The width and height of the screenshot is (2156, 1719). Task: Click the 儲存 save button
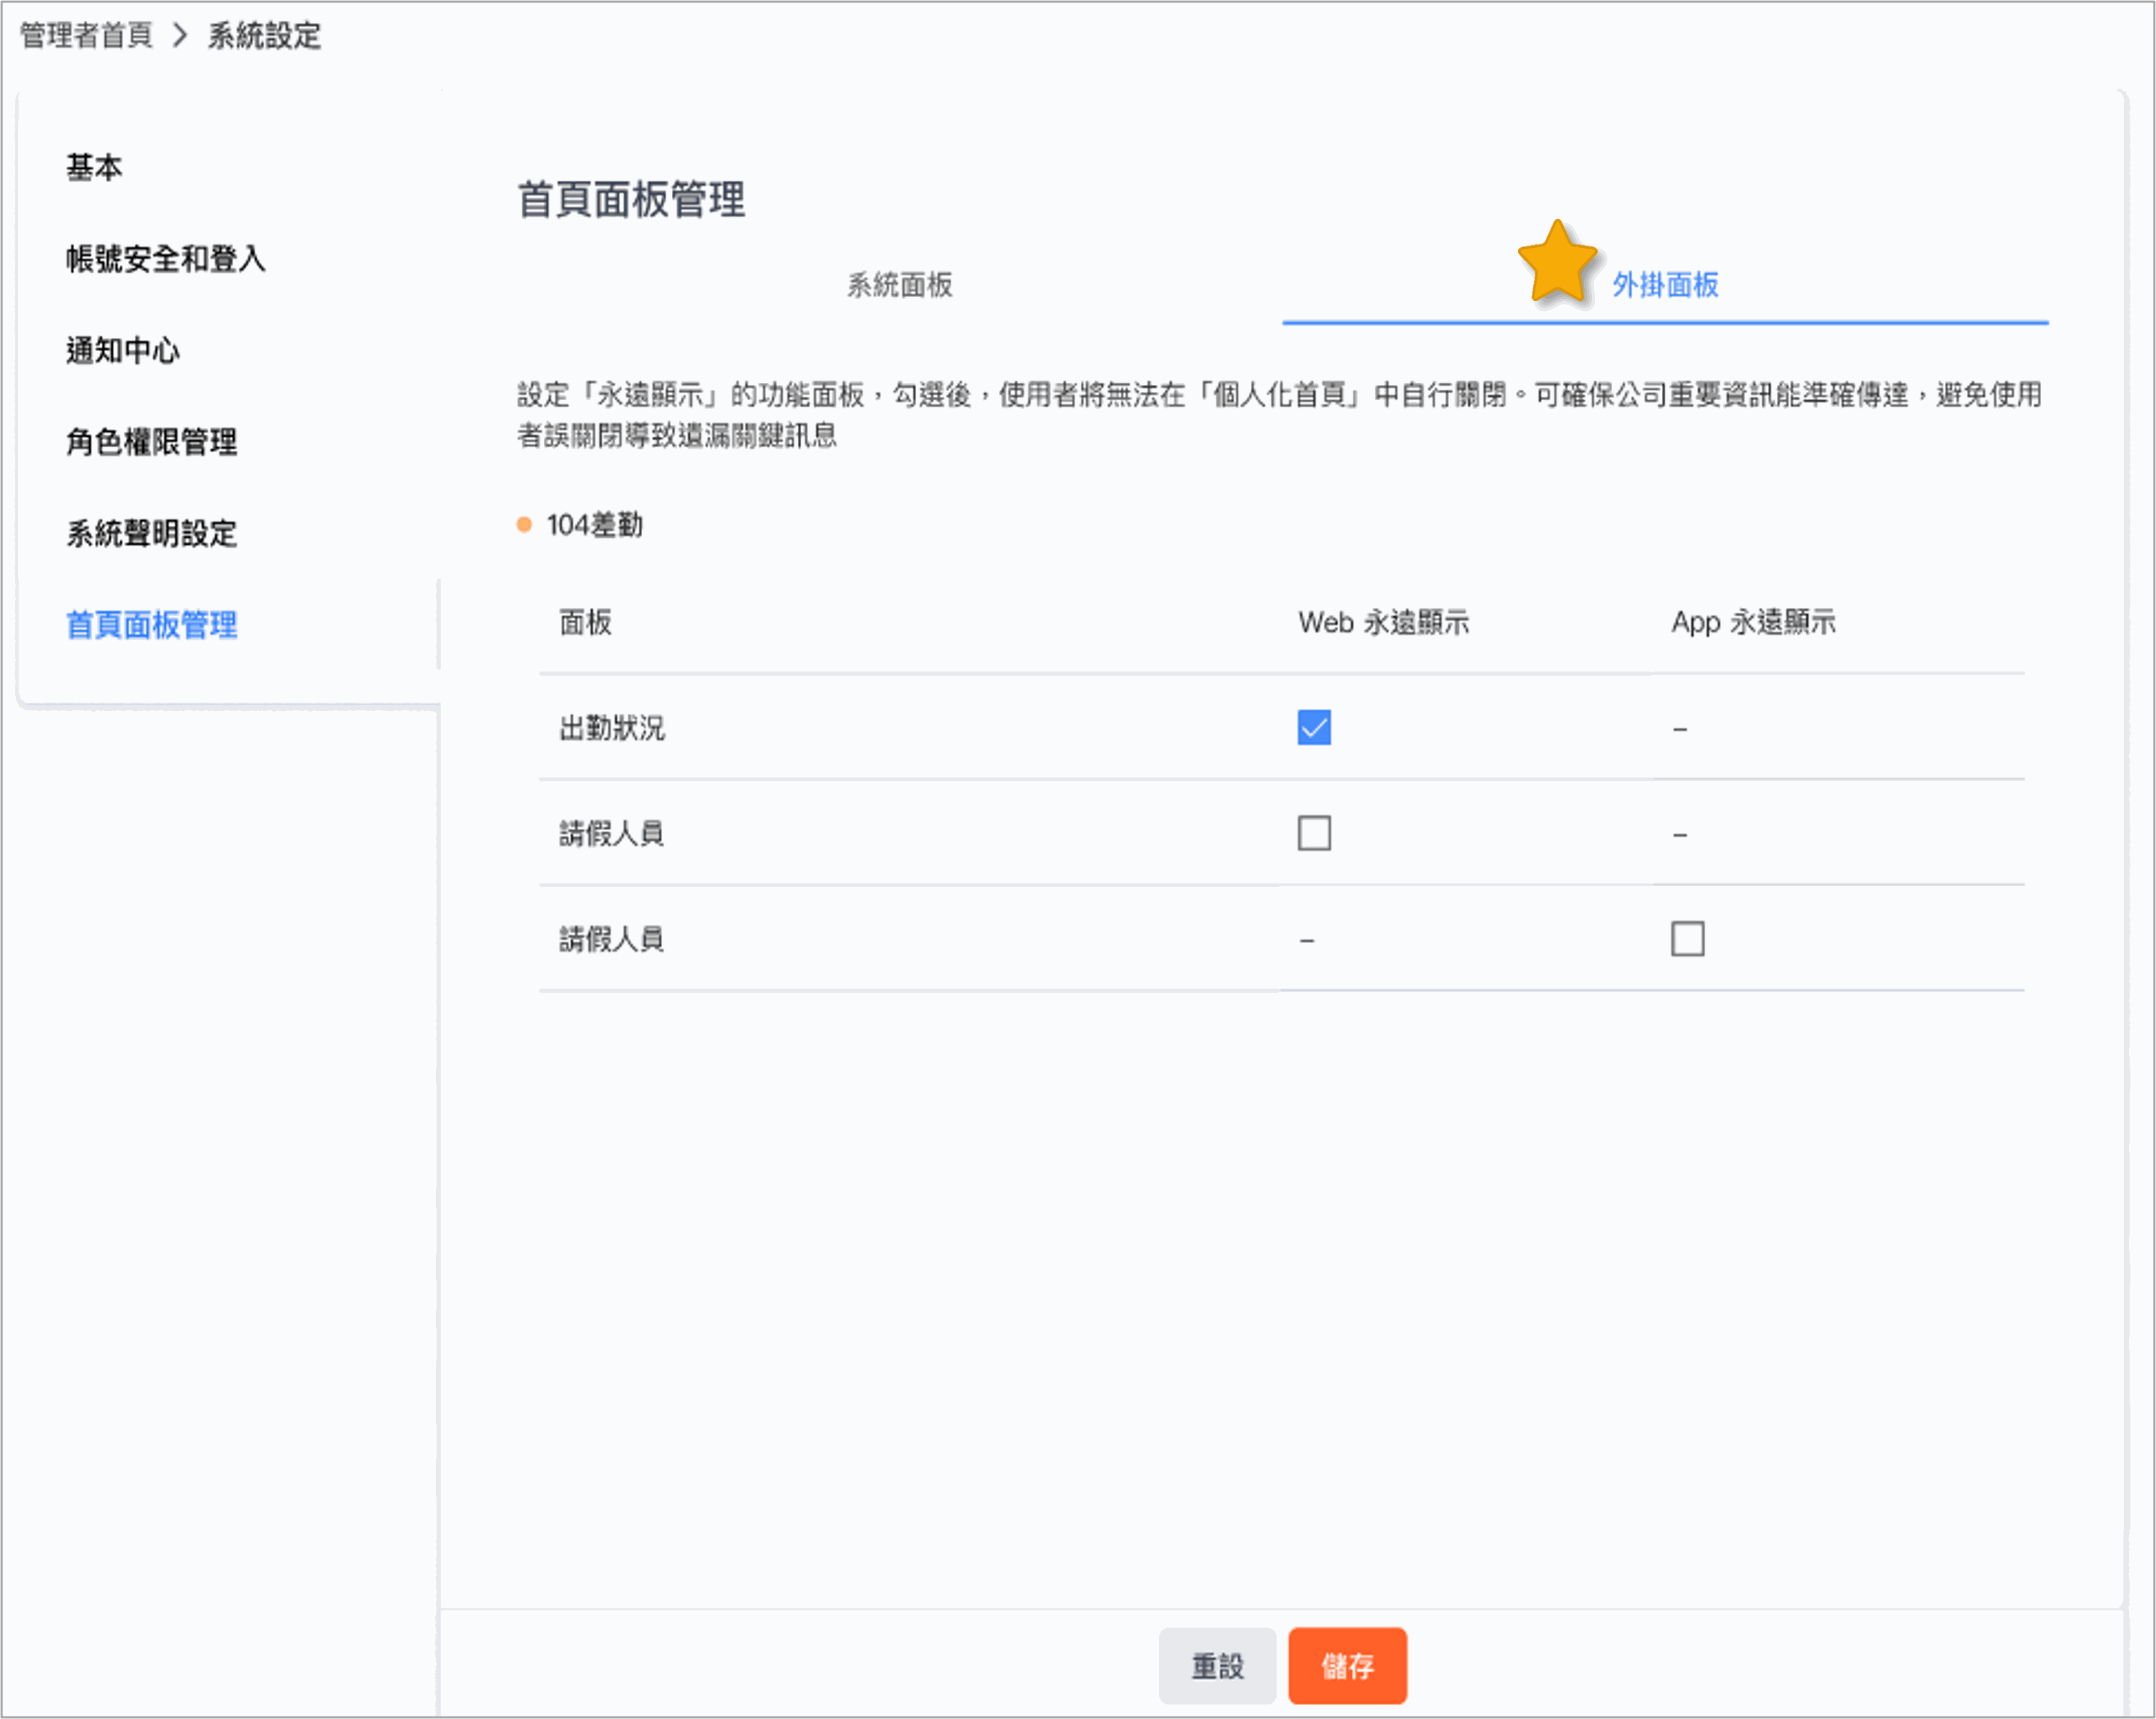point(1346,1666)
